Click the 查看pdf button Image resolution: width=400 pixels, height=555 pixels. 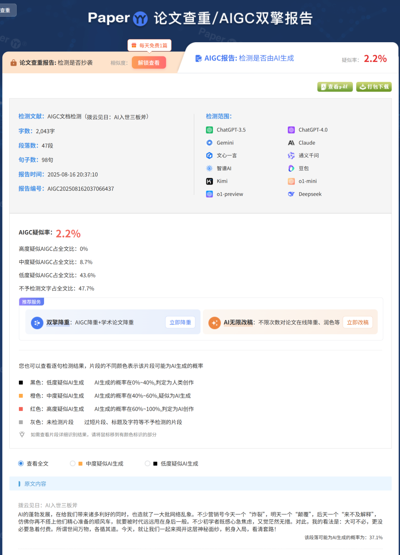[335, 87]
